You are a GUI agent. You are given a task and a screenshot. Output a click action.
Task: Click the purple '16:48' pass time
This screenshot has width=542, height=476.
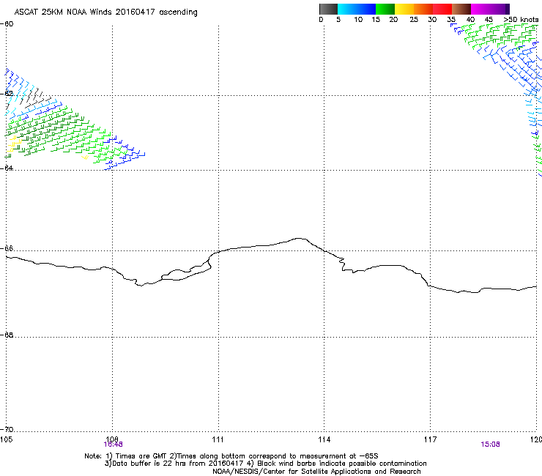(113, 445)
